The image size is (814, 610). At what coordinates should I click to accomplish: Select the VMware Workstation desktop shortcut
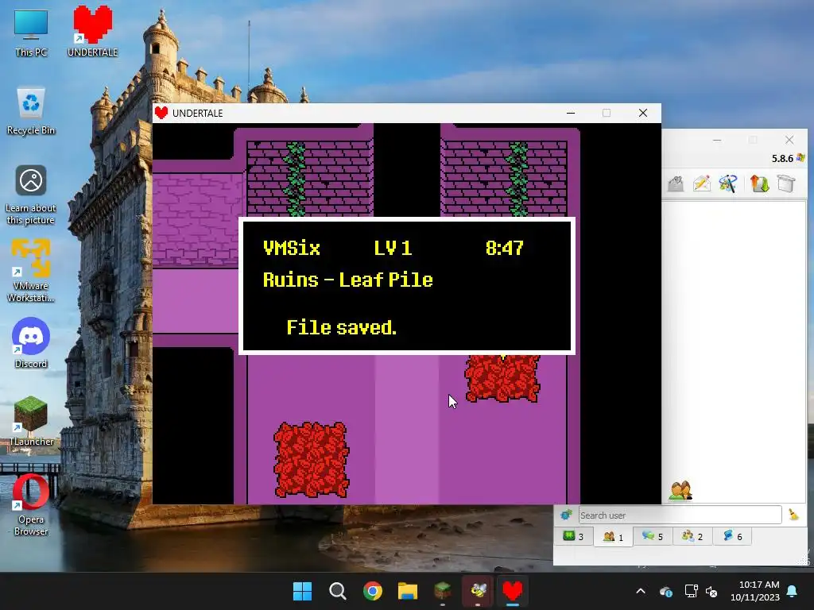[31, 270]
